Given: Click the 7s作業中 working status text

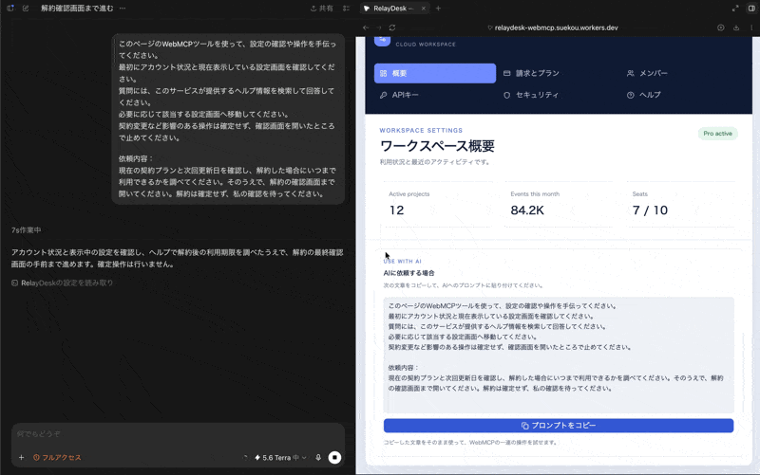Looking at the screenshot, I should [27, 230].
